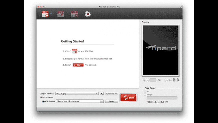Click the large red Start button
218x123 pixels.
click(x=129, y=98)
